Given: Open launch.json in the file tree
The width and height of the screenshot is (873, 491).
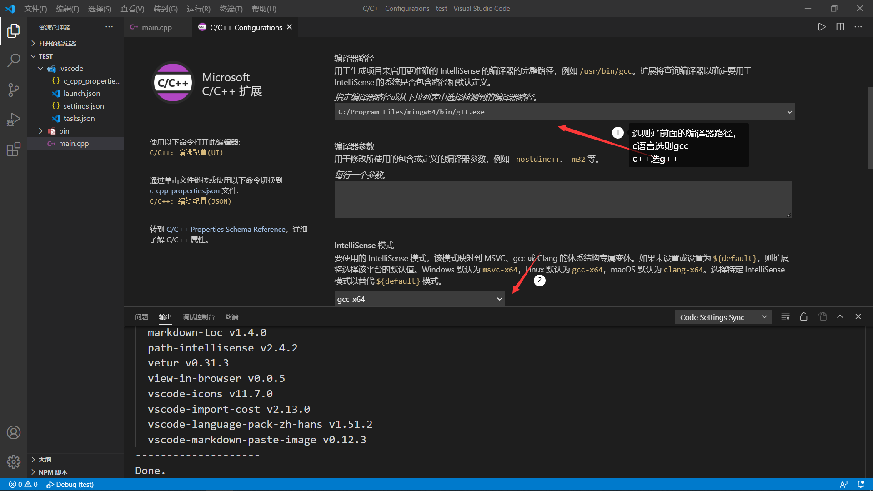Looking at the screenshot, I should point(75,93).
